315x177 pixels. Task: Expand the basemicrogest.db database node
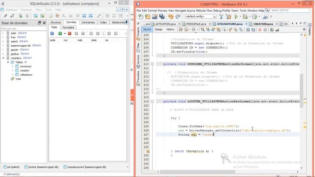pos(3,46)
